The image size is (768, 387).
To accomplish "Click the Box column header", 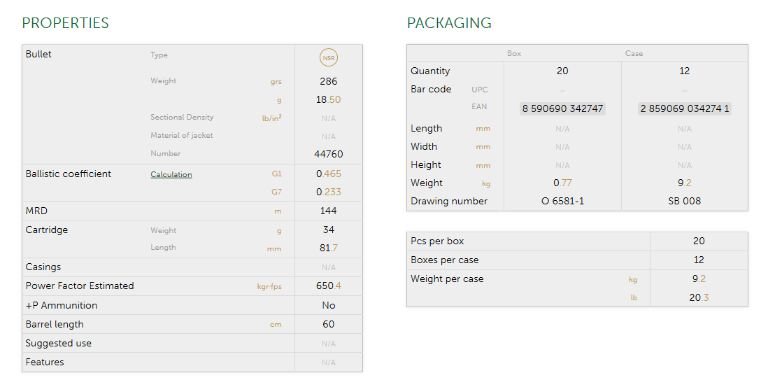I will pyautogui.click(x=514, y=54).
